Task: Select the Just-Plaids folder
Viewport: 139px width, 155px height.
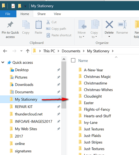Action: coord(92,136)
